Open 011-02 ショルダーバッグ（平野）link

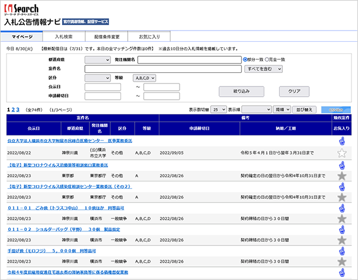pos(64,229)
